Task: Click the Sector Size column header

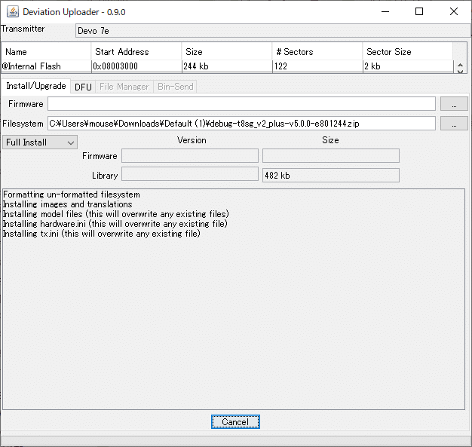Action: click(408, 52)
